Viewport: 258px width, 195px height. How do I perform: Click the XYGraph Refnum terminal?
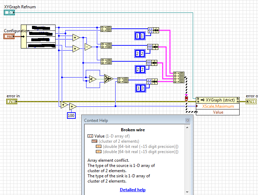coord(9,13)
